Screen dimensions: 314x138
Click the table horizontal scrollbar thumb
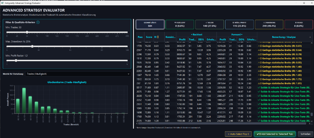(x=221, y=123)
